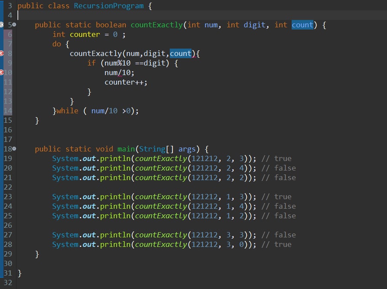Click the boolean return type on line 5
This screenshot has width=387, height=289.
point(111,25)
